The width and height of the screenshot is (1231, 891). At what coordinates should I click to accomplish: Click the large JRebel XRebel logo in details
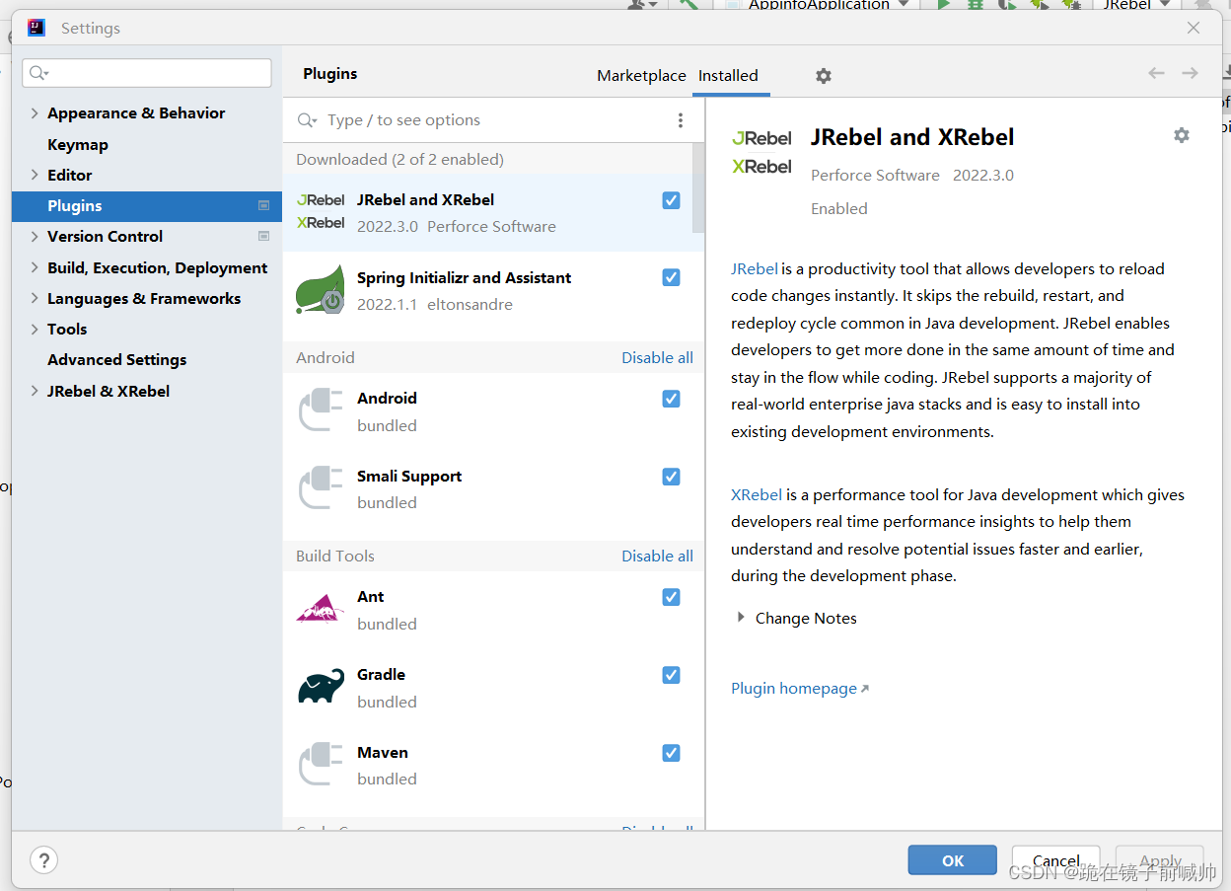tap(761, 152)
